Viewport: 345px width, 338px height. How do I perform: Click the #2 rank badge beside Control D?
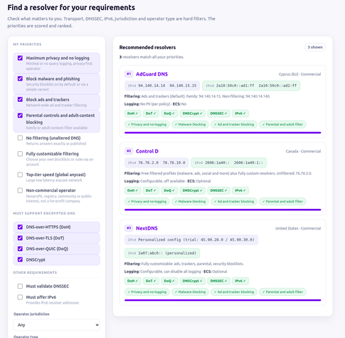point(129,151)
